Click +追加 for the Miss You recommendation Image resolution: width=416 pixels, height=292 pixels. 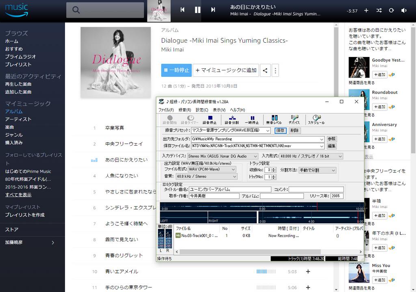click(380, 280)
